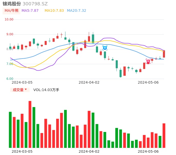Open the 成交量 indicator dropdown
Viewport: 176px width, 155px height.
20,90
